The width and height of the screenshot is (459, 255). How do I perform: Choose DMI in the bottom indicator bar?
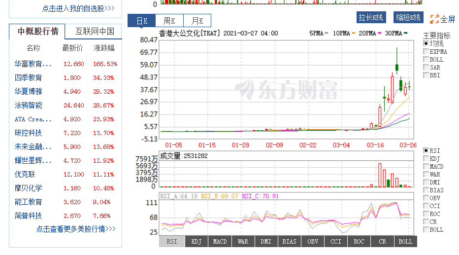[266, 242]
